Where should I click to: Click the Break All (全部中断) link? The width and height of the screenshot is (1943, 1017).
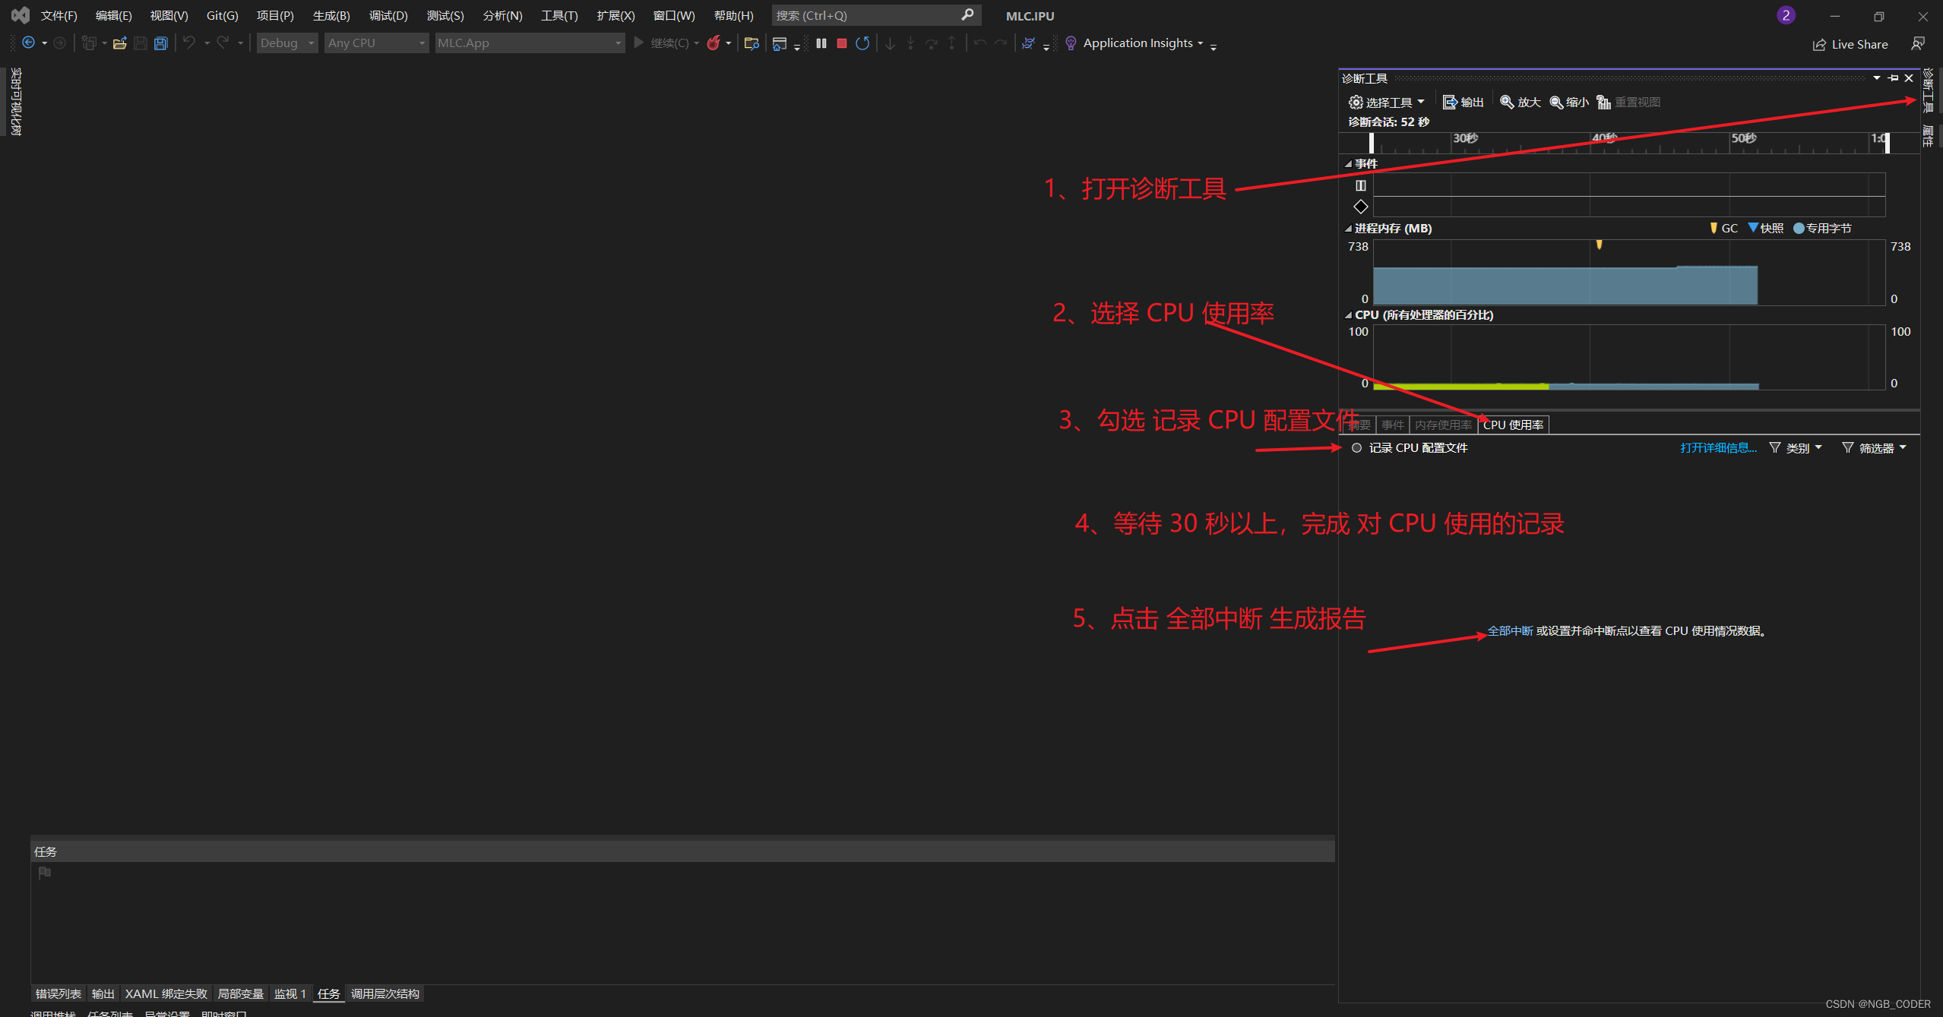[x=1509, y=631]
